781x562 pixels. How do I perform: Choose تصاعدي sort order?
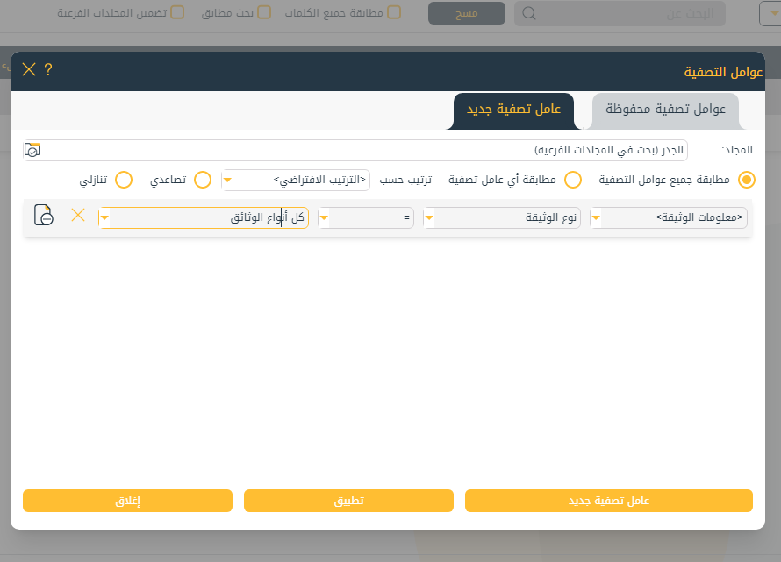[203, 180]
